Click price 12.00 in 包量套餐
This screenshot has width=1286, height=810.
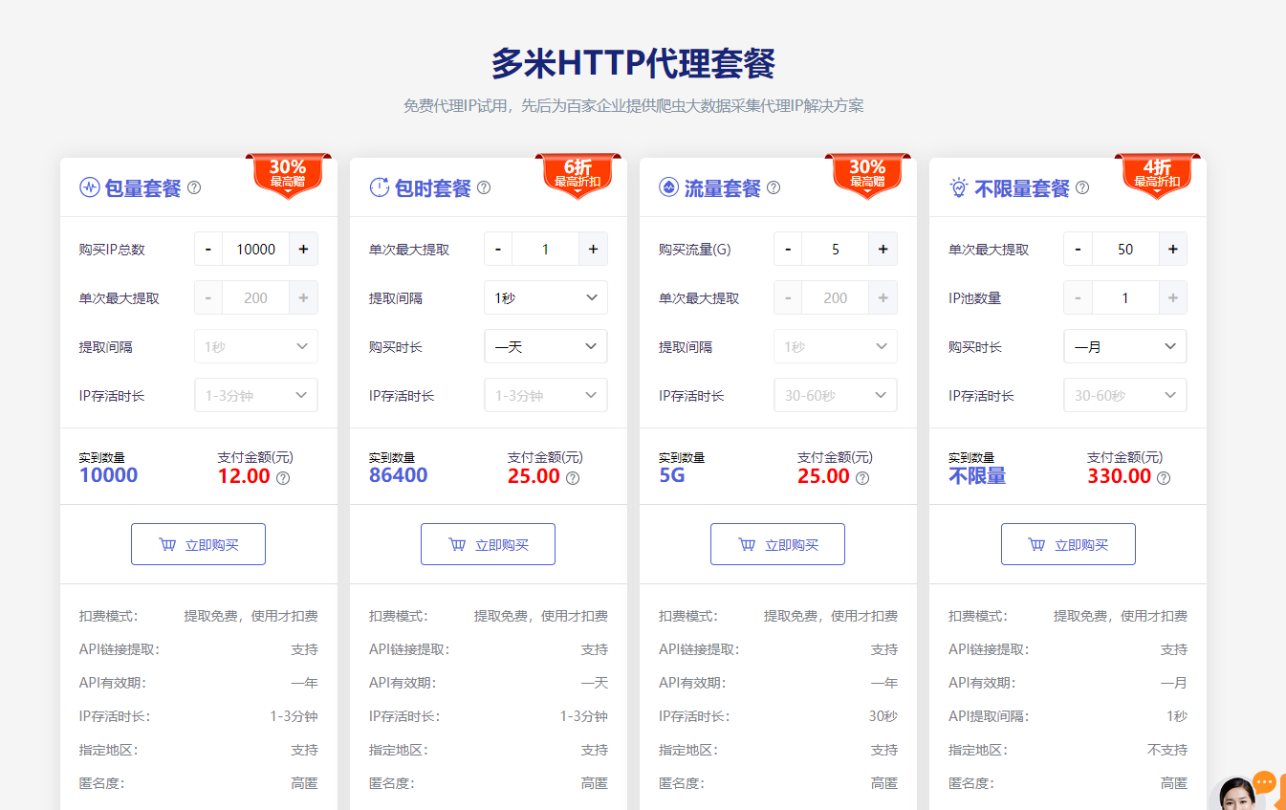244,475
